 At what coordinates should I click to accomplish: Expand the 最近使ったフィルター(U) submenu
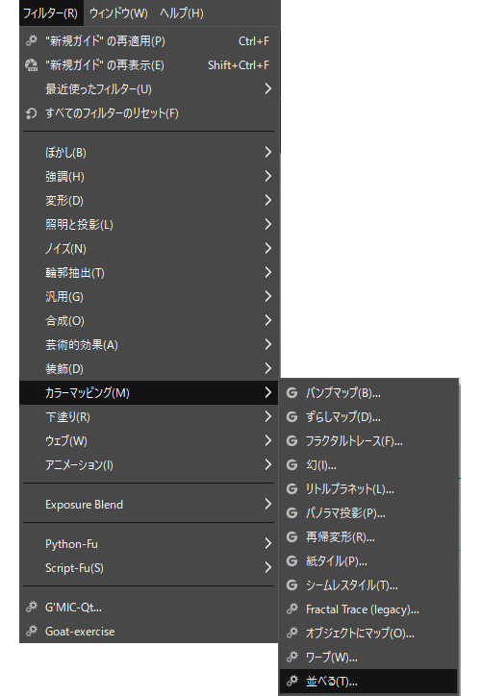[148, 89]
